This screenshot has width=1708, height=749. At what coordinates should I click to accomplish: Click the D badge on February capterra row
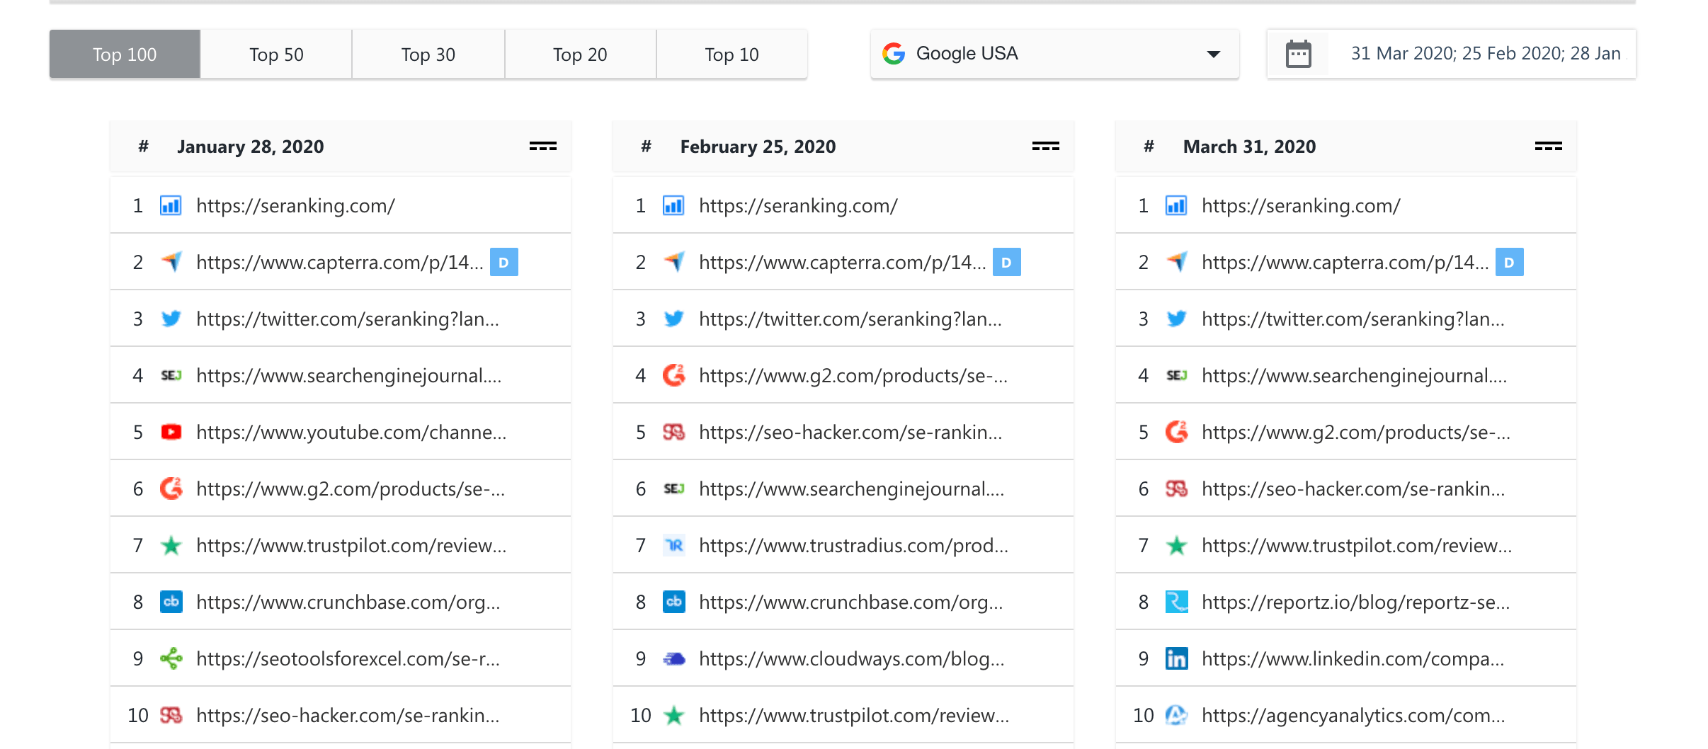click(1007, 262)
